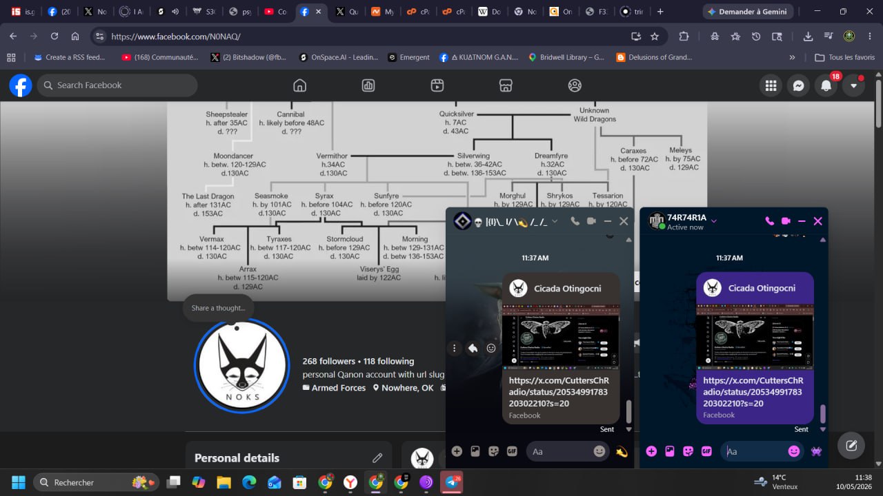The height and width of the screenshot is (496, 883).
Task: Click the GIF button in left chat
Action: 512,451
